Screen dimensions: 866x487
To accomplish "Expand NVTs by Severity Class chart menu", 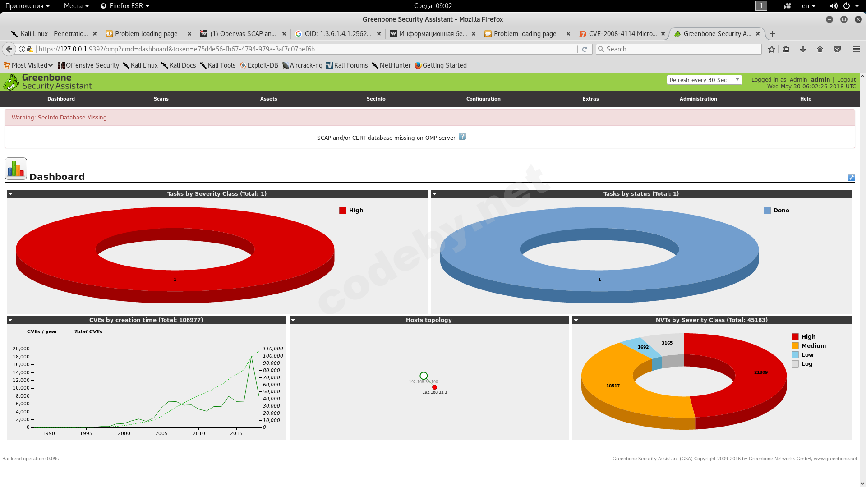I will [576, 320].
